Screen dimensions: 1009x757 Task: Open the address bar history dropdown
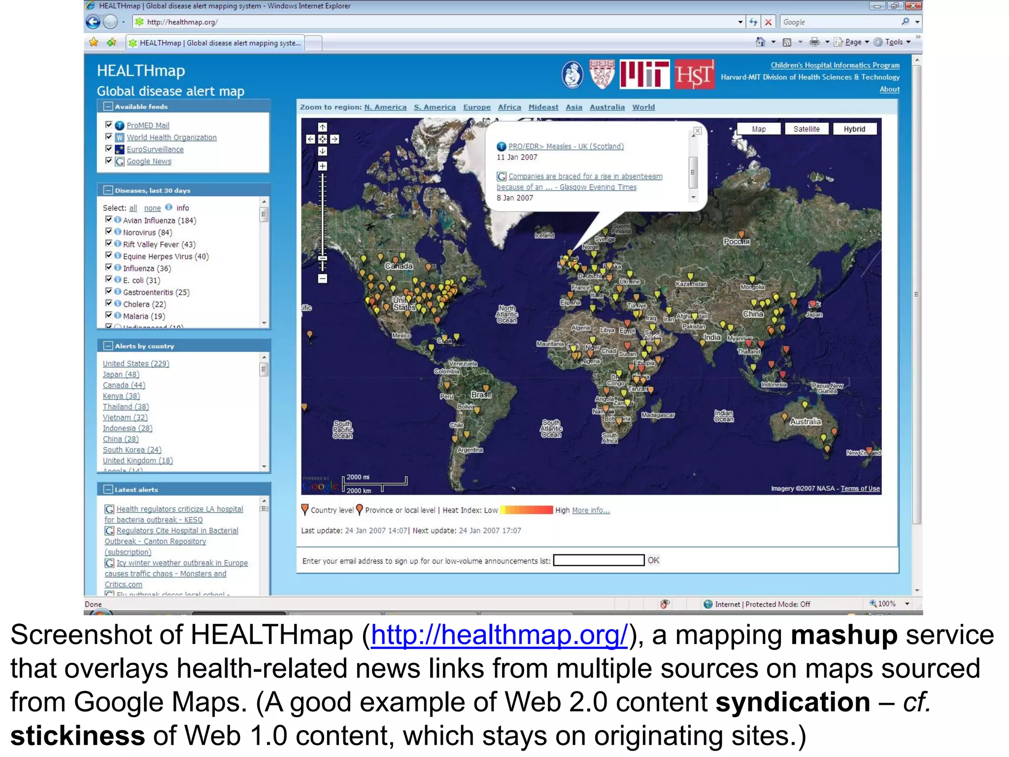pyautogui.click(x=740, y=22)
